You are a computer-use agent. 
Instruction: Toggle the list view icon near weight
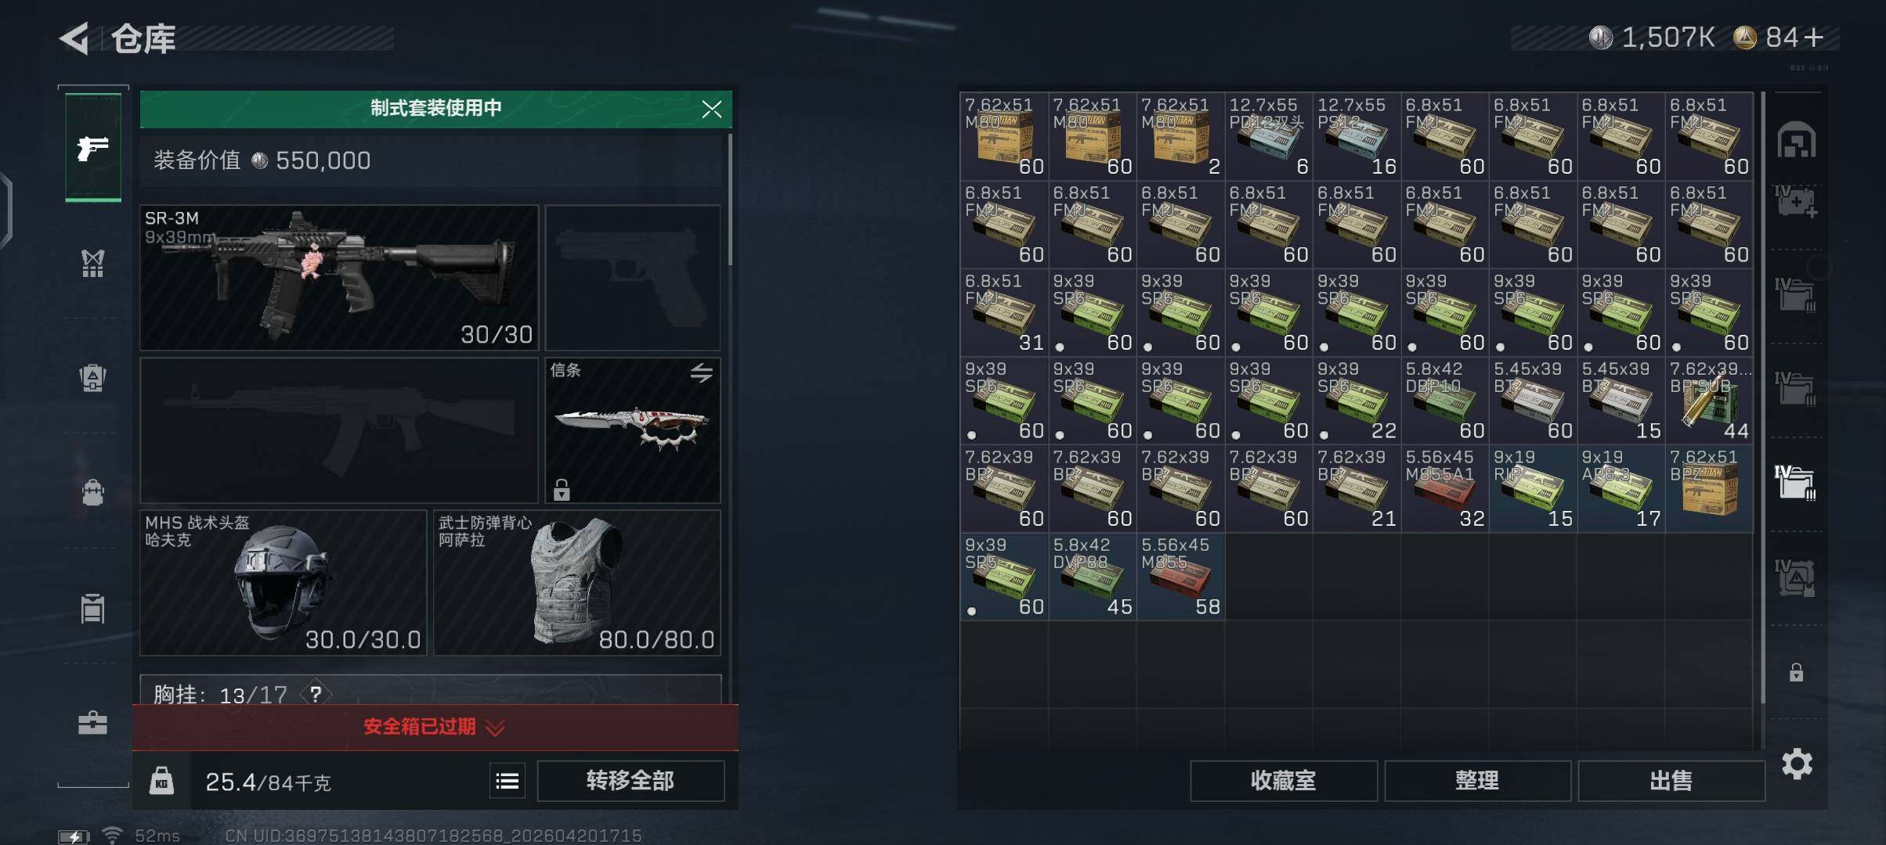[x=508, y=781]
